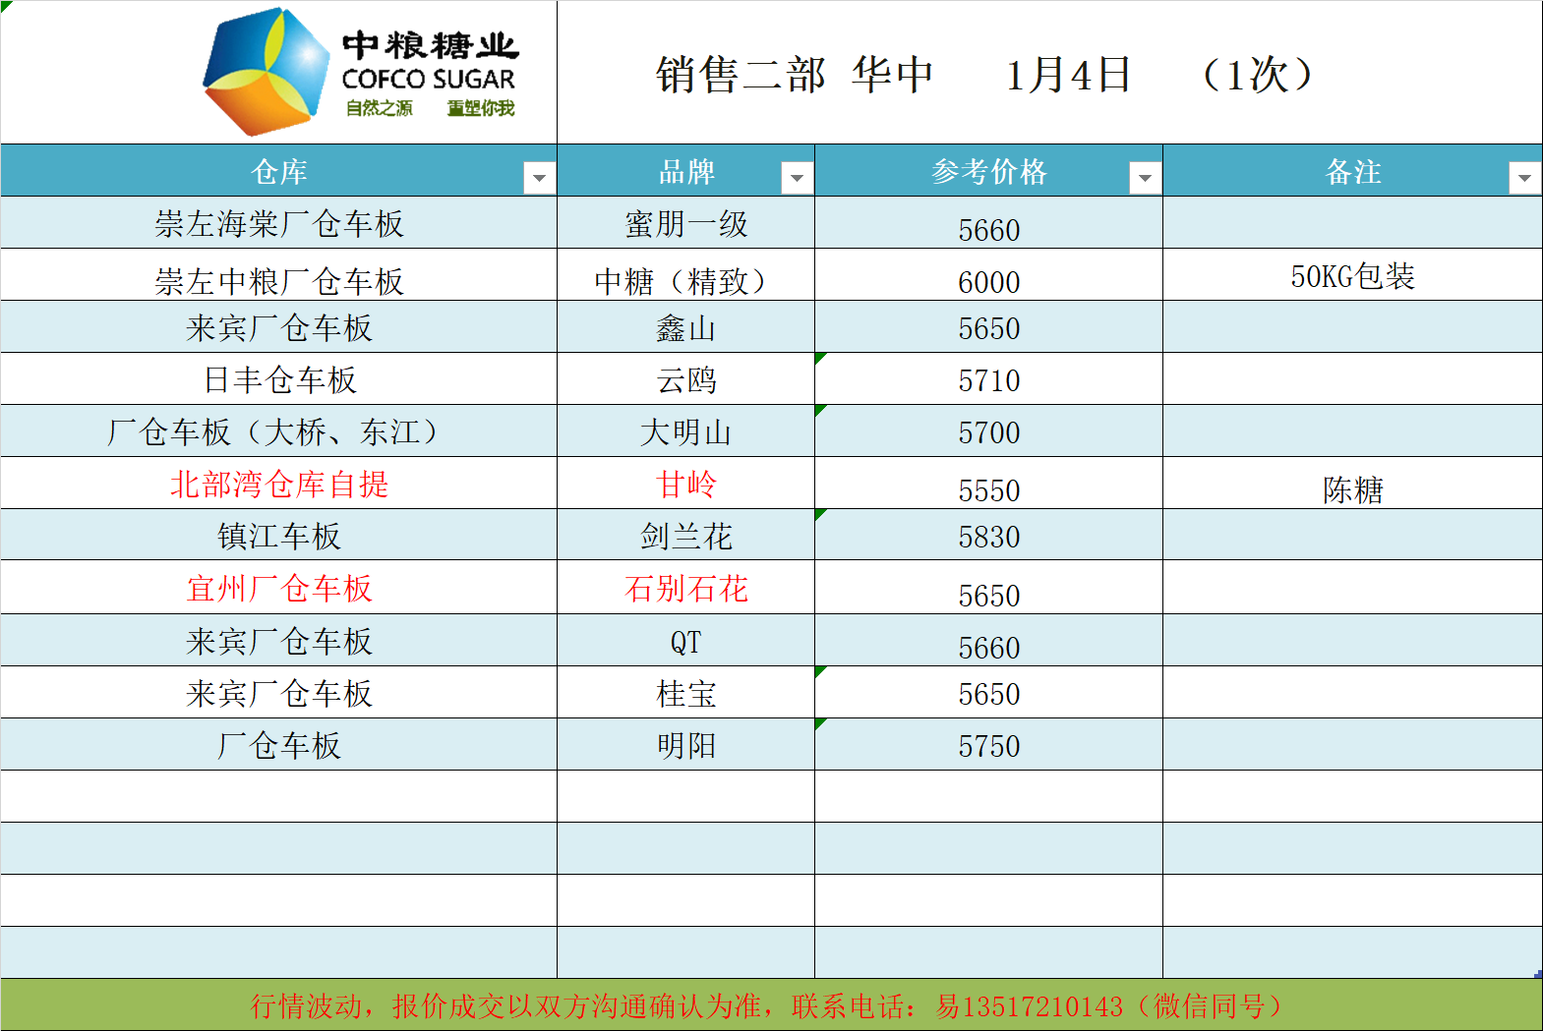The image size is (1543, 1031).
Task: Open the 品牌 column filter dropdown
Action: pos(797,178)
